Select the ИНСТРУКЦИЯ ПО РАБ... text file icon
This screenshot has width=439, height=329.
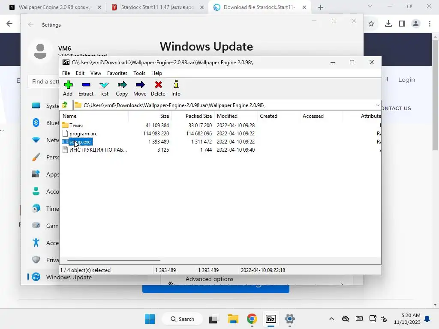click(x=65, y=150)
